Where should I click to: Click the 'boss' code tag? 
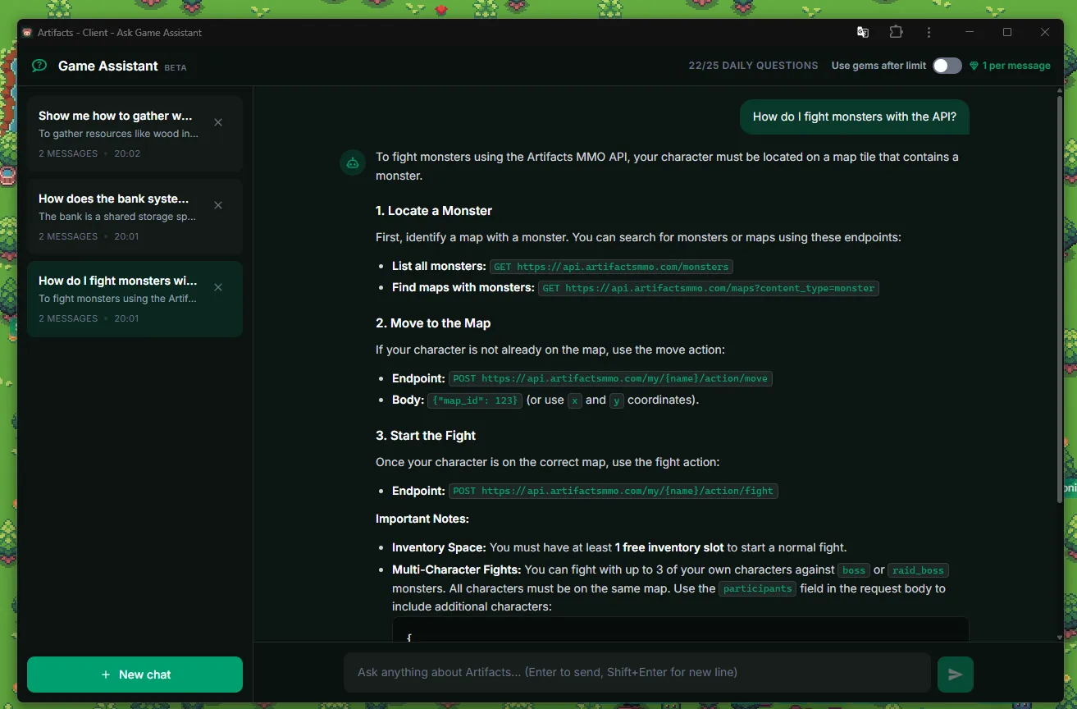coord(854,569)
